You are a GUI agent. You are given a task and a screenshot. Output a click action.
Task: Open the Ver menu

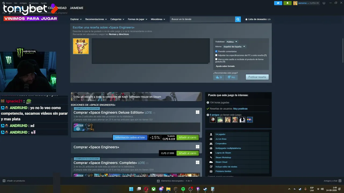16,3
